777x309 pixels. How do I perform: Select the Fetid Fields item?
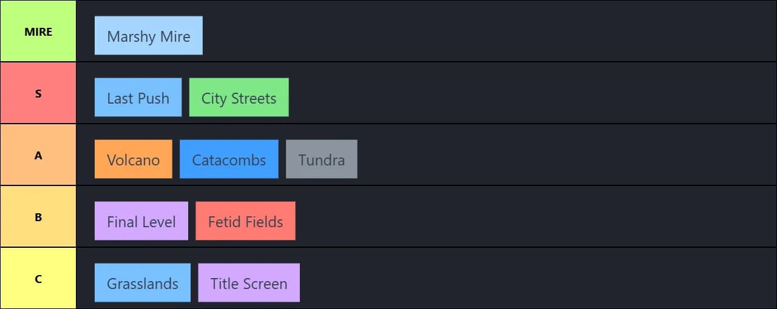tap(245, 221)
